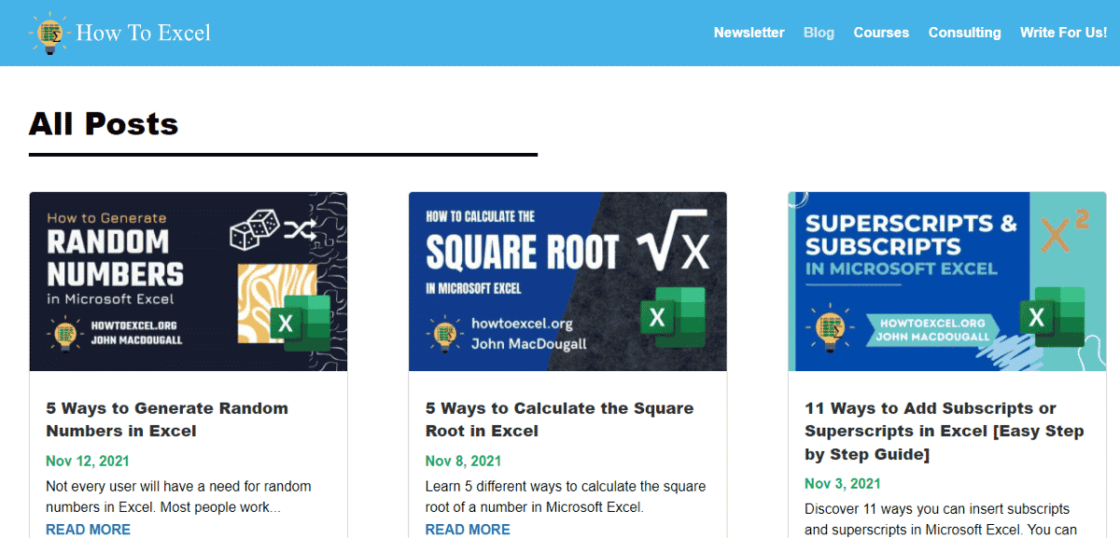
Task: Click READ MORE under the random numbers post
Action: coord(88,530)
